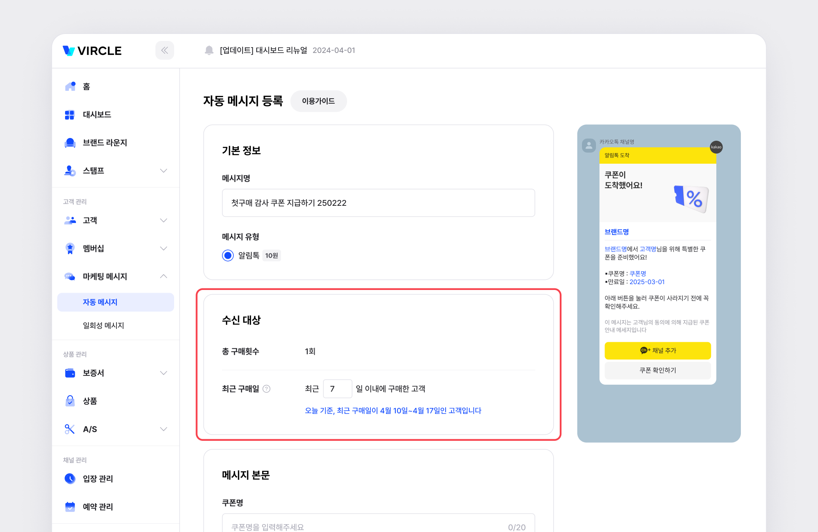This screenshot has width=818, height=532.
Task: Click the recent purchase days field
Action: pos(337,389)
